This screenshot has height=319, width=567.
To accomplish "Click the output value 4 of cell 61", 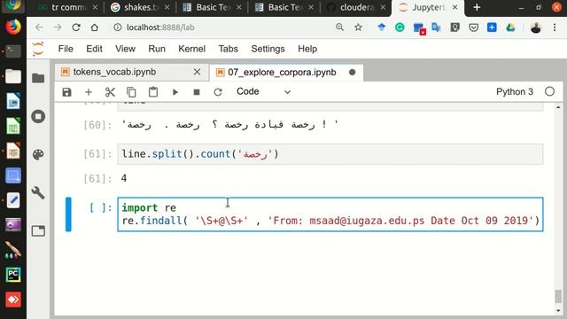I will pos(124,178).
